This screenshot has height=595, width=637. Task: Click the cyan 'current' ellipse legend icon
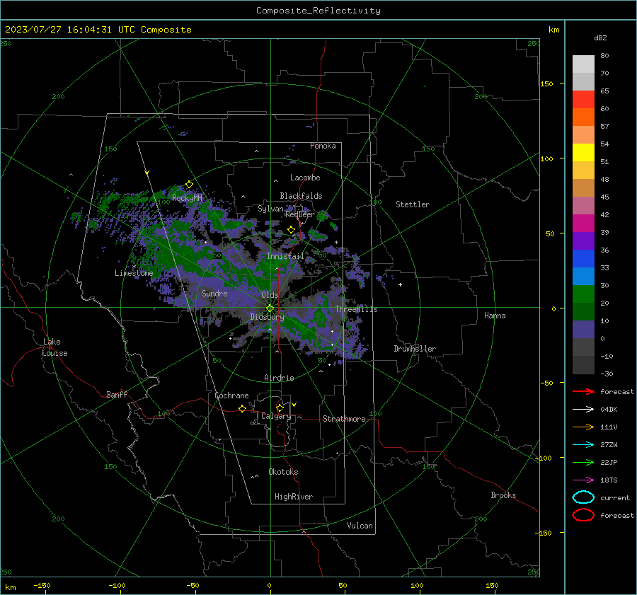[x=583, y=497]
